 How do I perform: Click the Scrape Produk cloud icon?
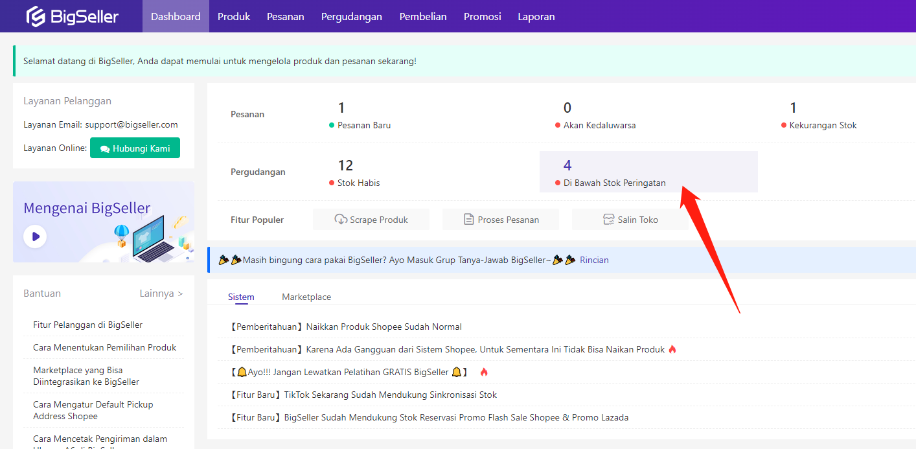(x=341, y=220)
